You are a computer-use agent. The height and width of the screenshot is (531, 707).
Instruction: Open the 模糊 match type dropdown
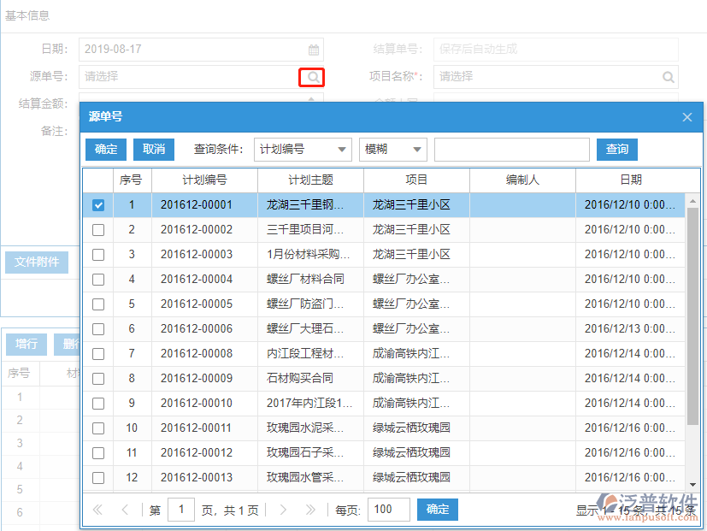(392, 149)
